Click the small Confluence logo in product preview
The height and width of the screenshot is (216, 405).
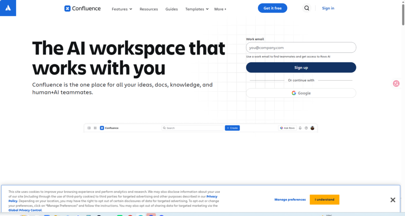[109, 128]
